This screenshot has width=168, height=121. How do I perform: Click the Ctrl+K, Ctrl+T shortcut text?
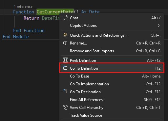148,108
